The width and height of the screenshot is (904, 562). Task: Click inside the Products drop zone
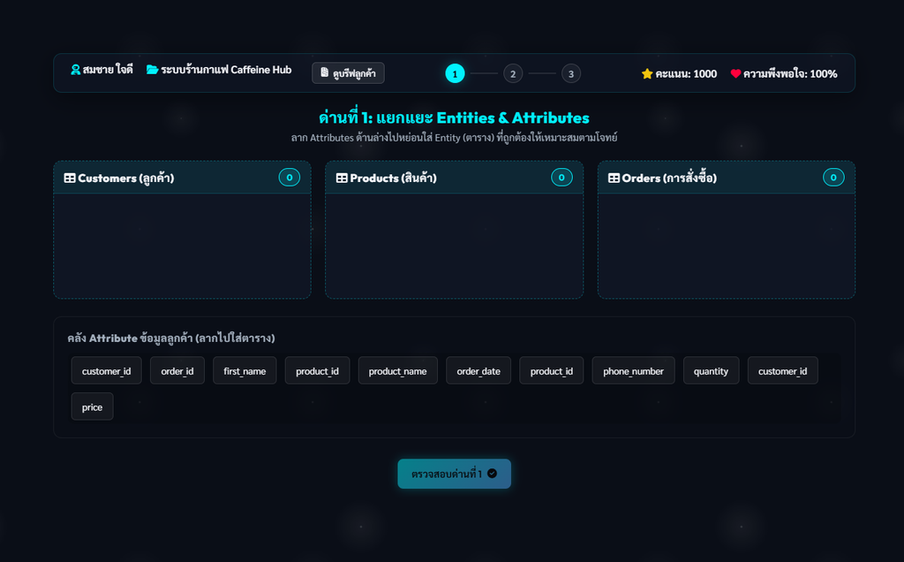click(455, 246)
